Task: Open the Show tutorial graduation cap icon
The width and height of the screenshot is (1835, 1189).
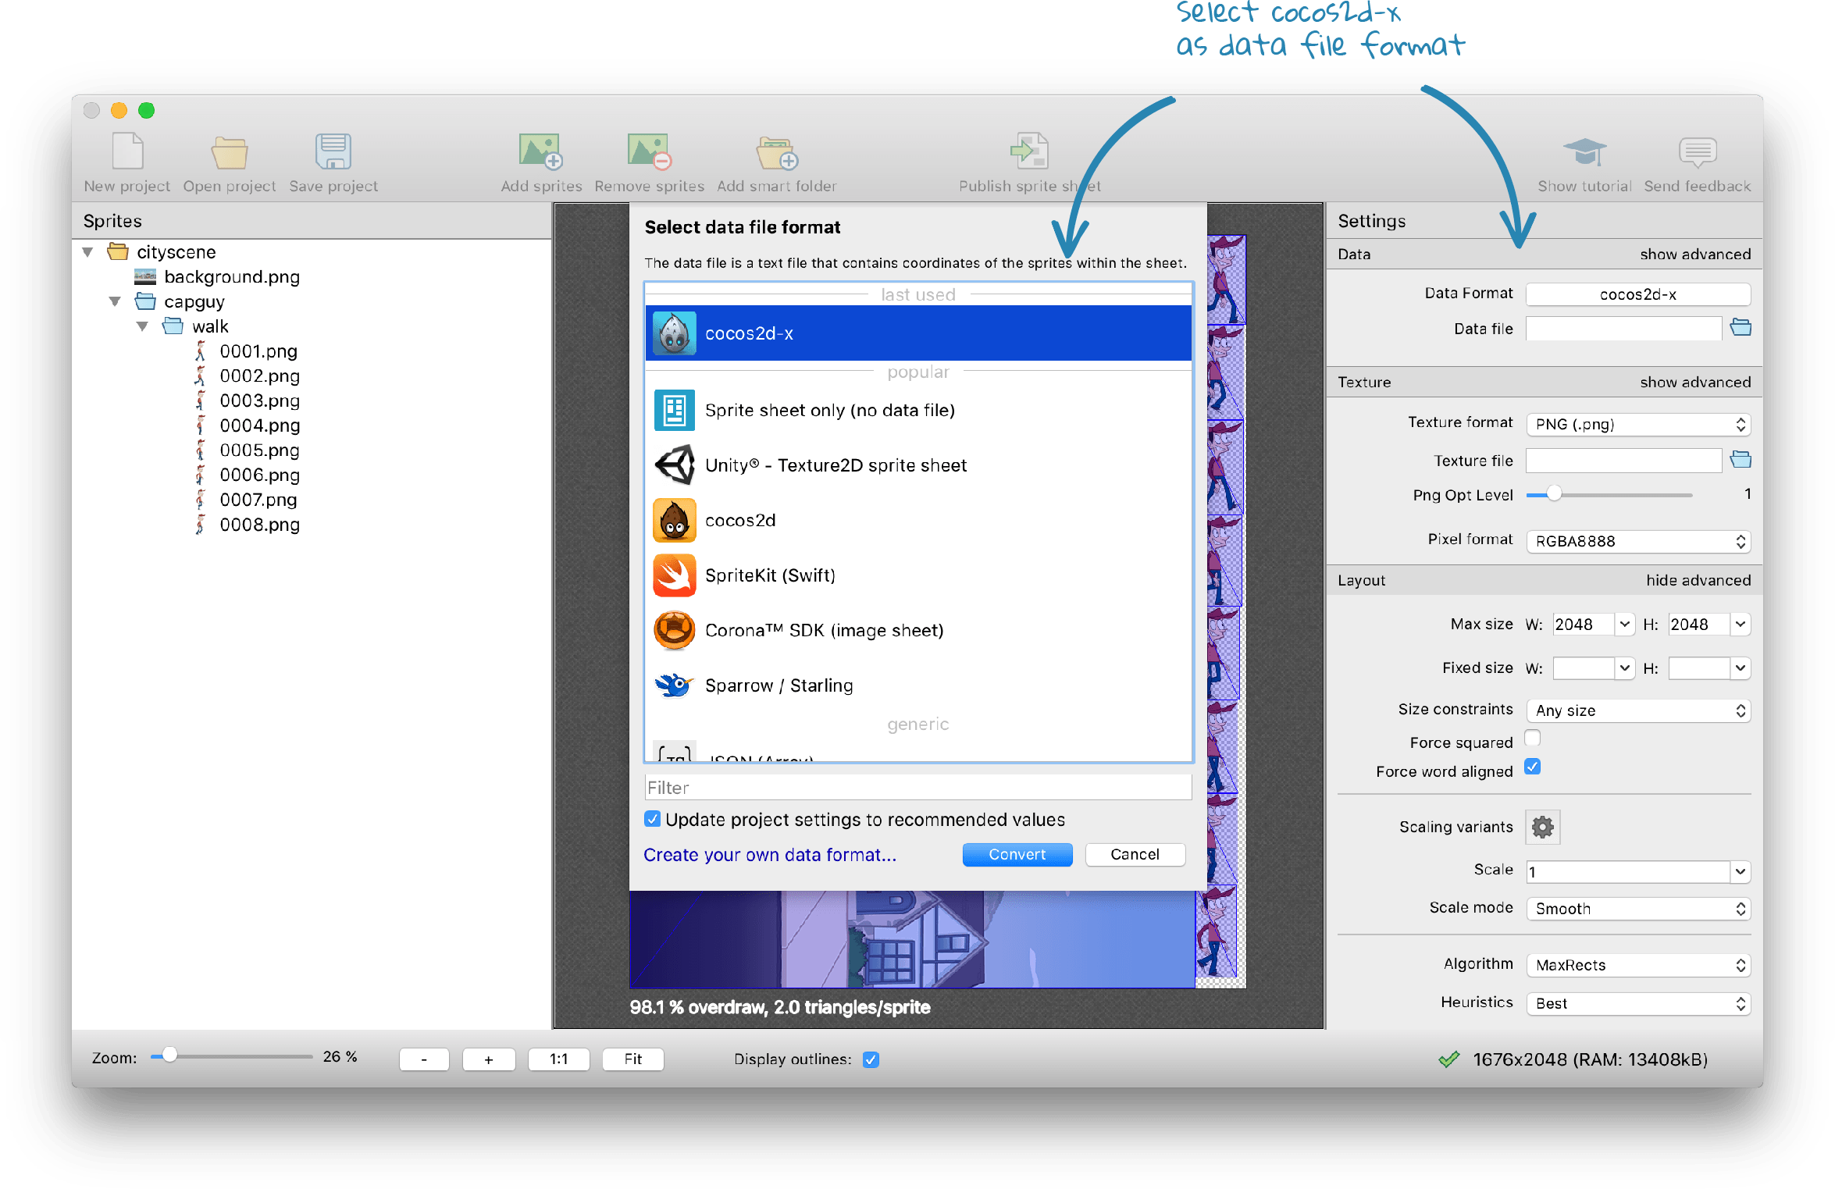Action: tap(1584, 152)
